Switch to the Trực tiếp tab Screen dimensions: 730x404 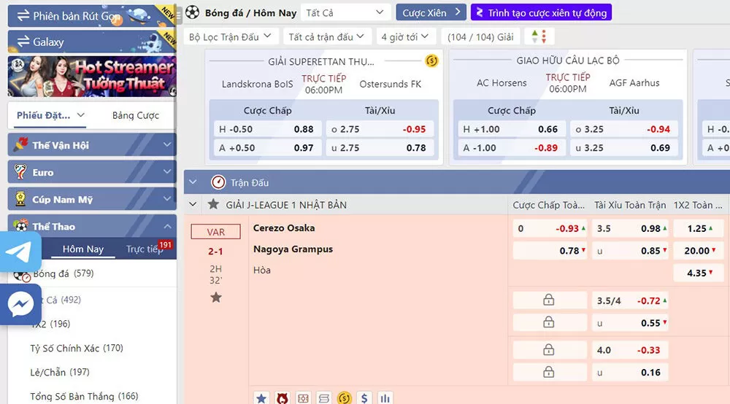click(145, 249)
